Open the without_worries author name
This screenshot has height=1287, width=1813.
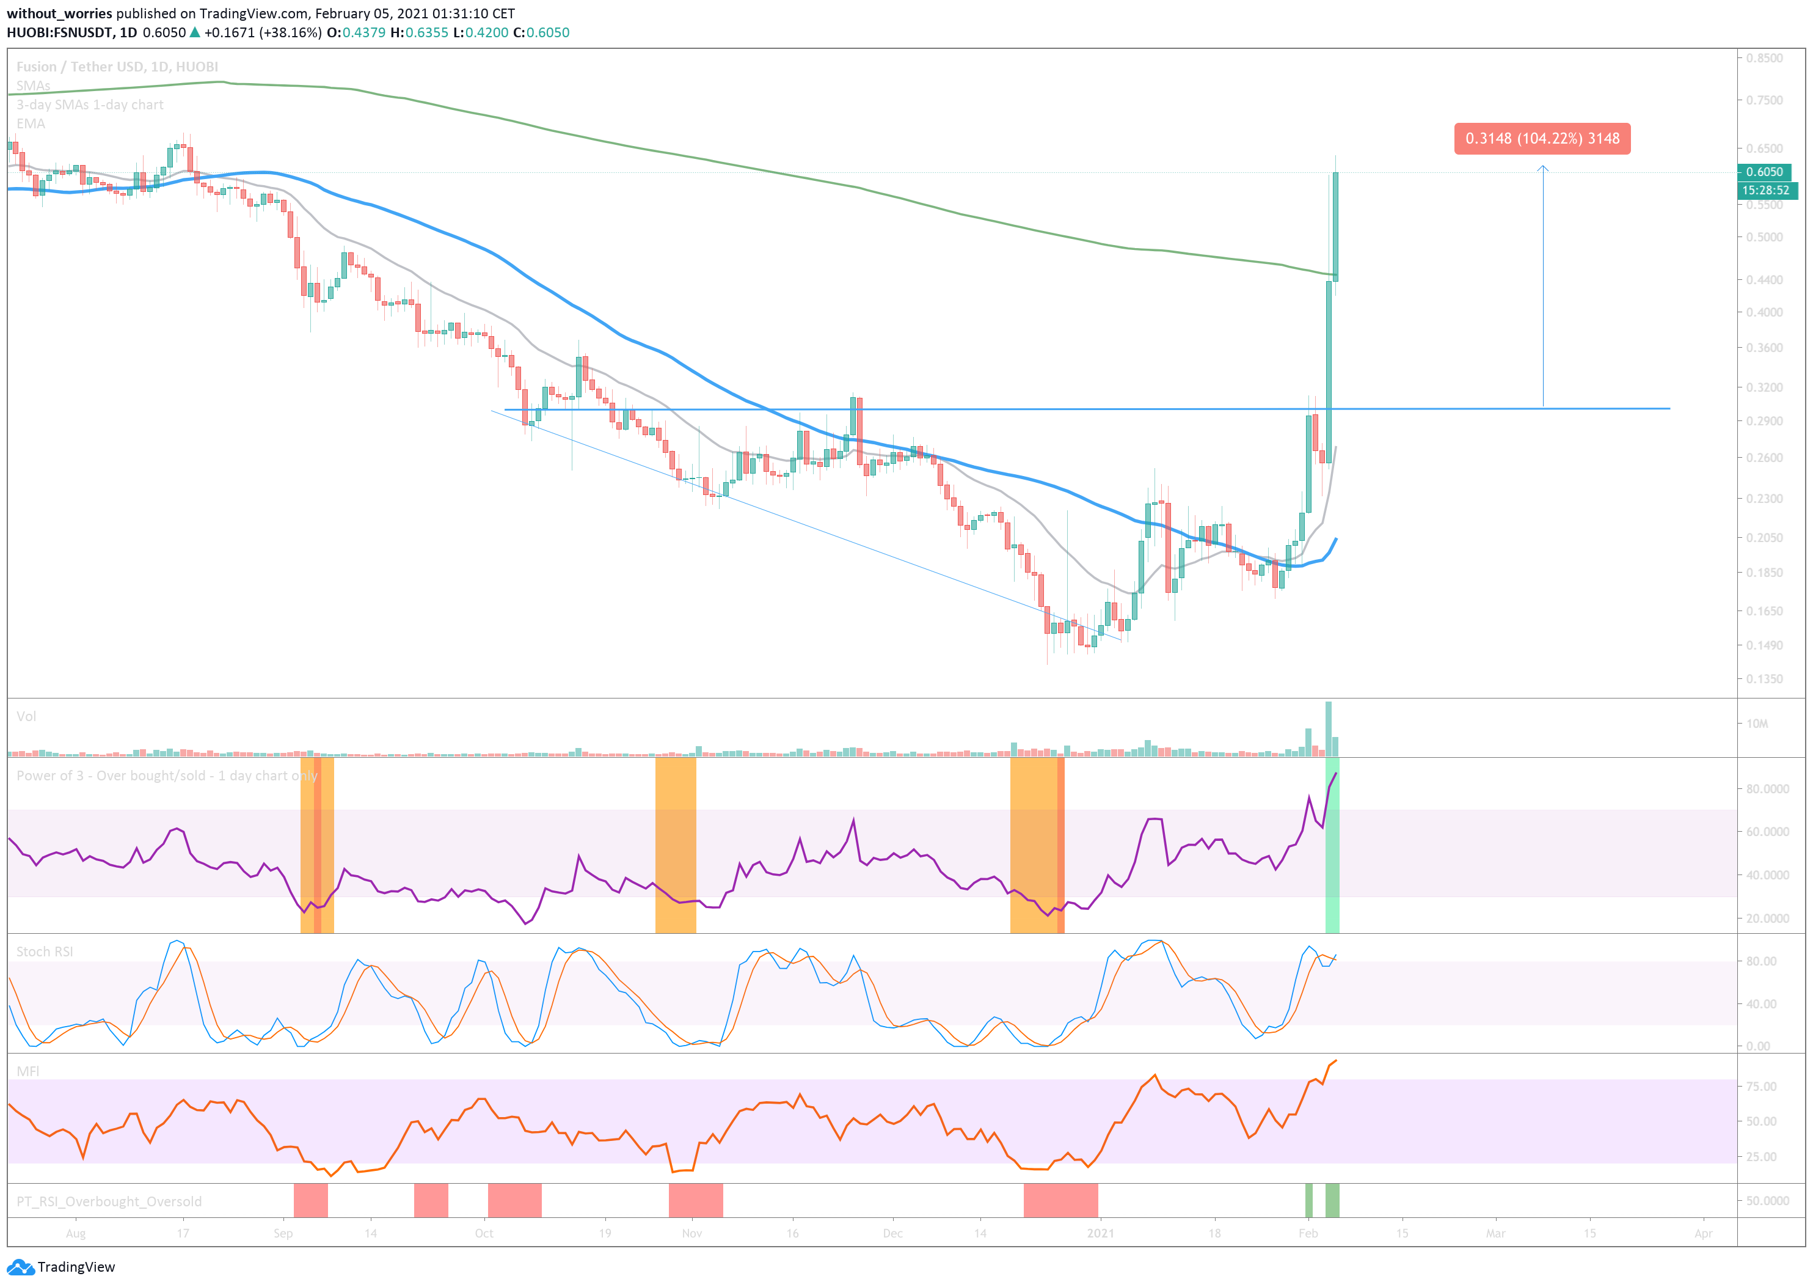[59, 13]
